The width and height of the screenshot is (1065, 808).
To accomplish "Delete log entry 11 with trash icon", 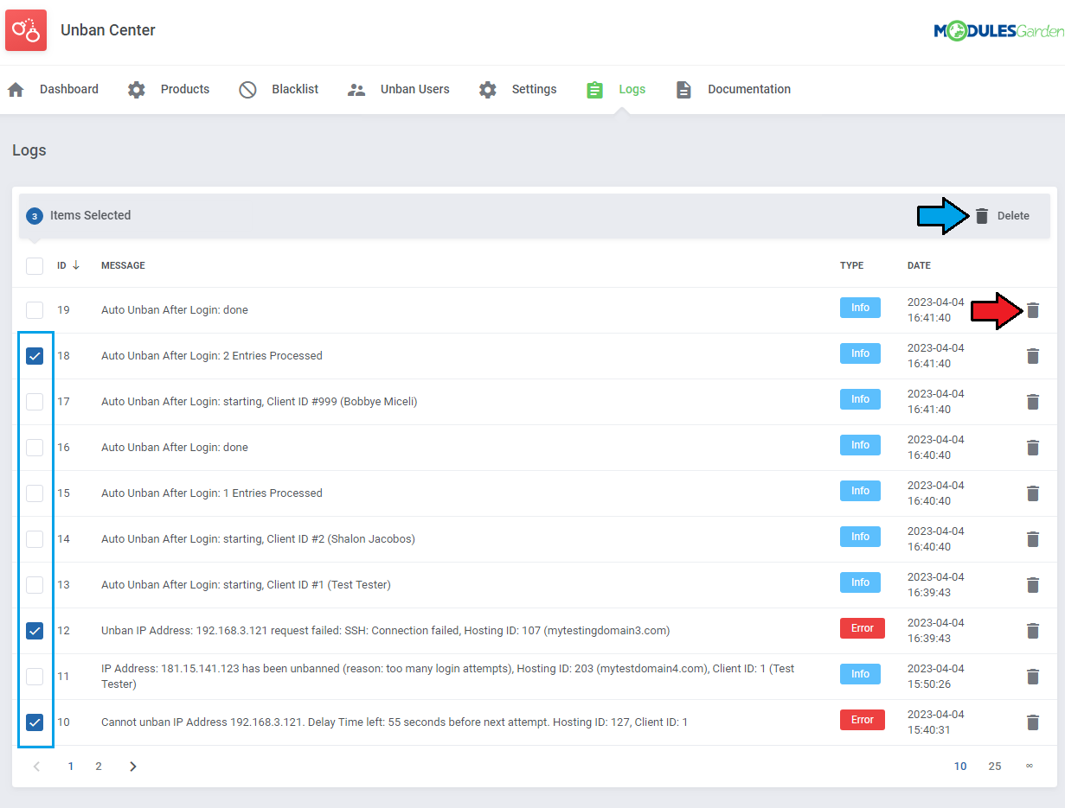I will (x=1033, y=677).
